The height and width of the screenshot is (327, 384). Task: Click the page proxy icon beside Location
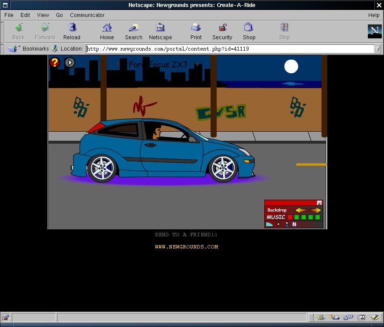point(55,48)
